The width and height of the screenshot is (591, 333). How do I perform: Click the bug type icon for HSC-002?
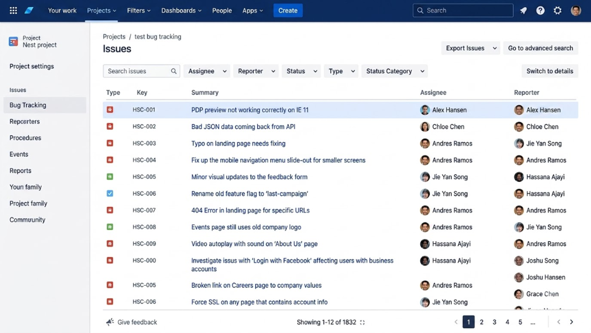pos(110,126)
